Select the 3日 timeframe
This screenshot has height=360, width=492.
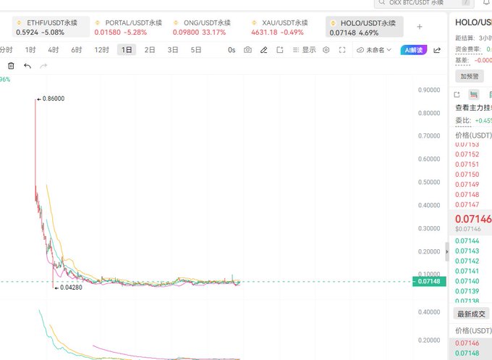[173, 50]
